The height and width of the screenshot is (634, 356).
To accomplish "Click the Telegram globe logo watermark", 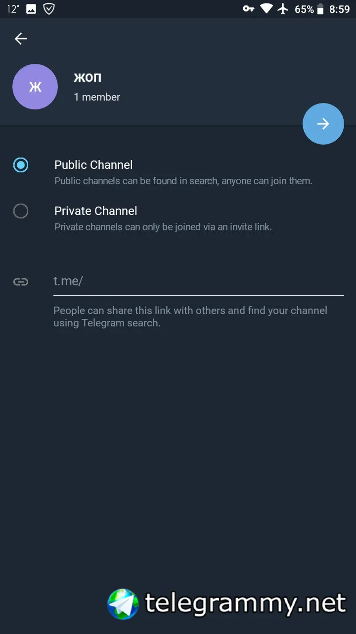I will point(123,604).
